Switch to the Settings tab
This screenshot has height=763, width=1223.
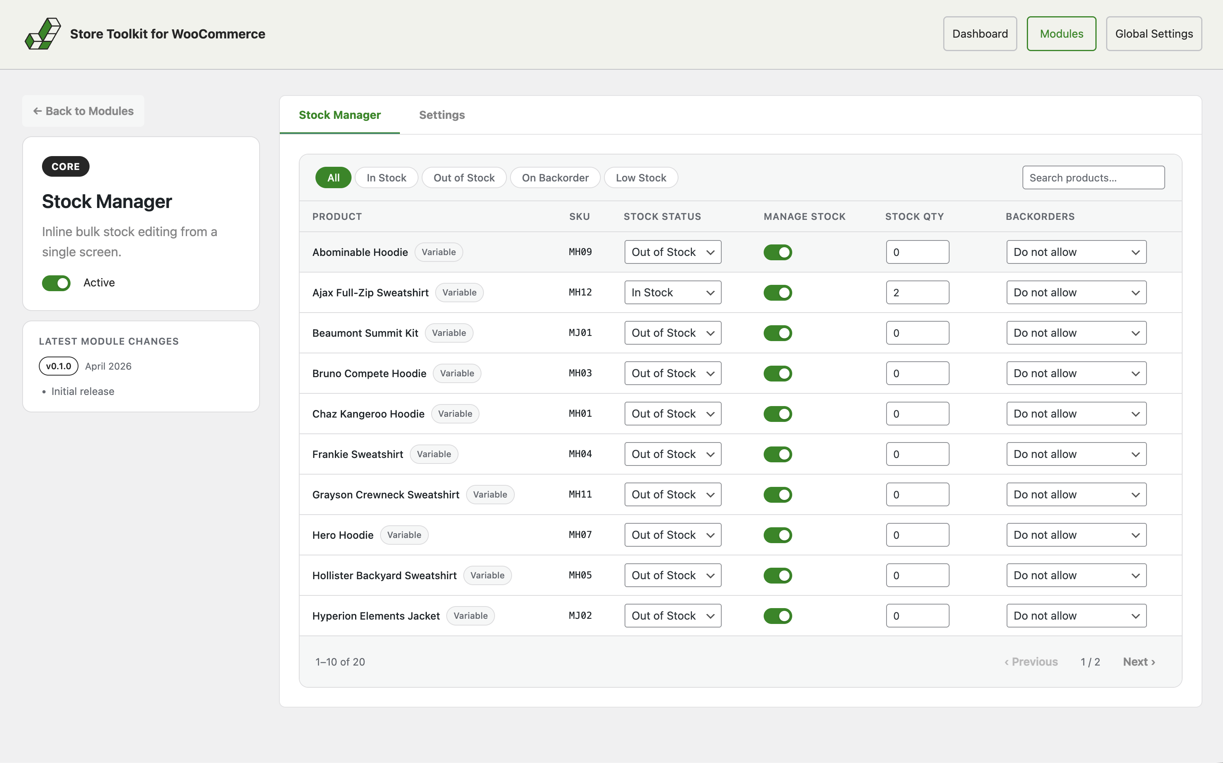[x=441, y=115]
